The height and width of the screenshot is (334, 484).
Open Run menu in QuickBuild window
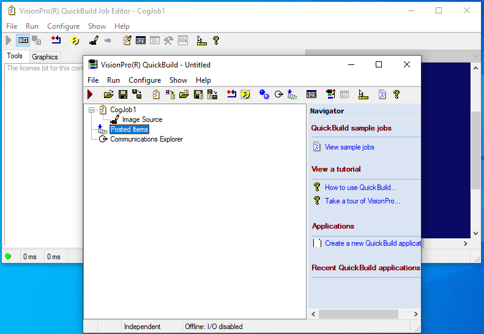tap(113, 80)
